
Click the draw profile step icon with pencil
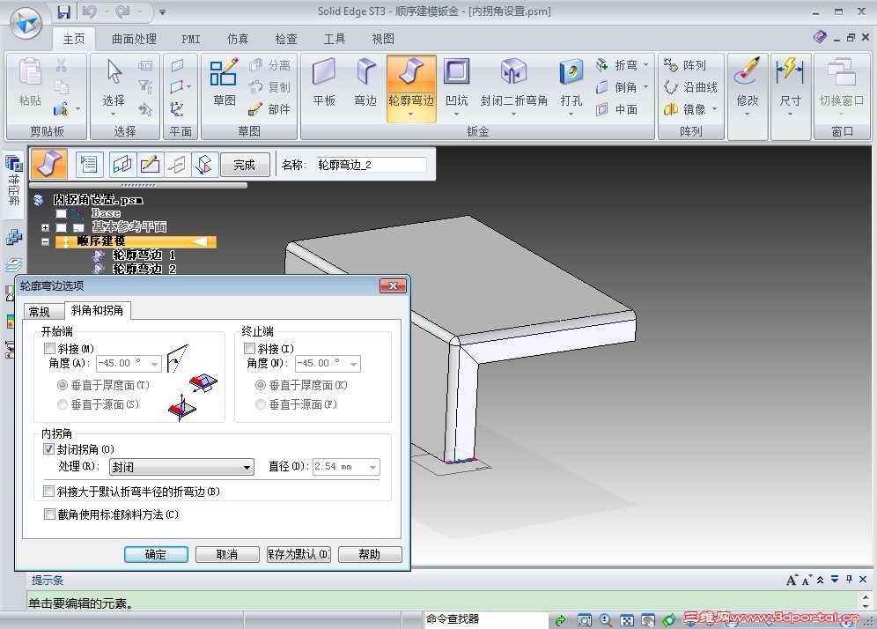pyautogui.click(x=150, y=165)
